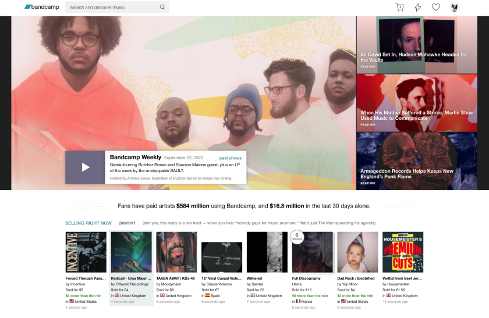Open the Armageddon Records feature article
This screenshot has width=489, height=318.
(417, 162)
